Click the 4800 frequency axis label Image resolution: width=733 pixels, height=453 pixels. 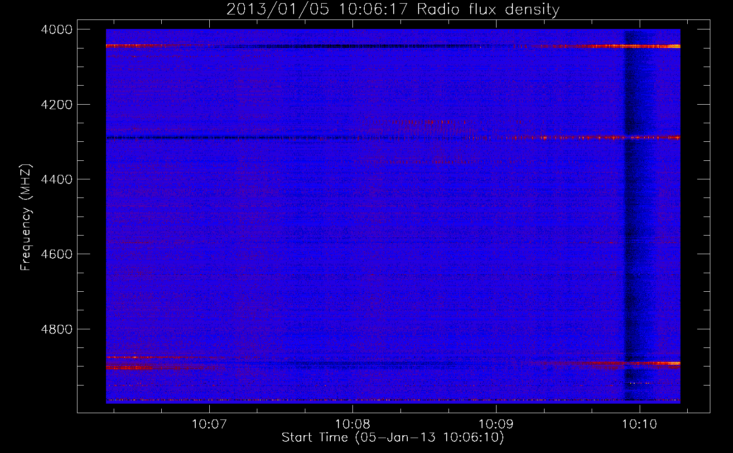pyautogui.click(x=57, y=329)
